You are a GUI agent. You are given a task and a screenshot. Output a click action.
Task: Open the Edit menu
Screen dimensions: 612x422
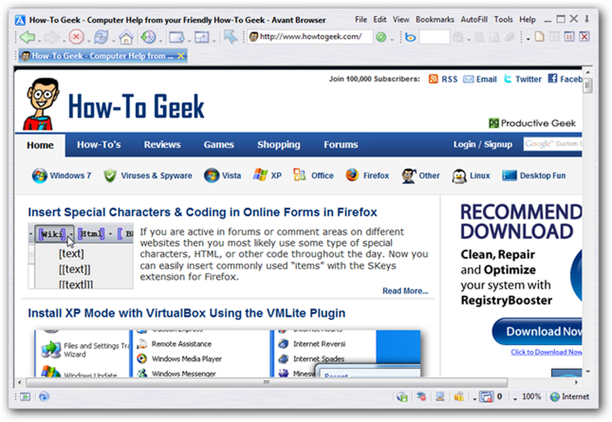click(380, 20)
